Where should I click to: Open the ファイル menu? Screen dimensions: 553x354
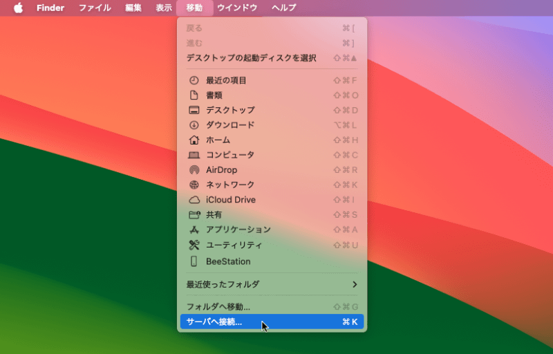[x=95, y=8]
